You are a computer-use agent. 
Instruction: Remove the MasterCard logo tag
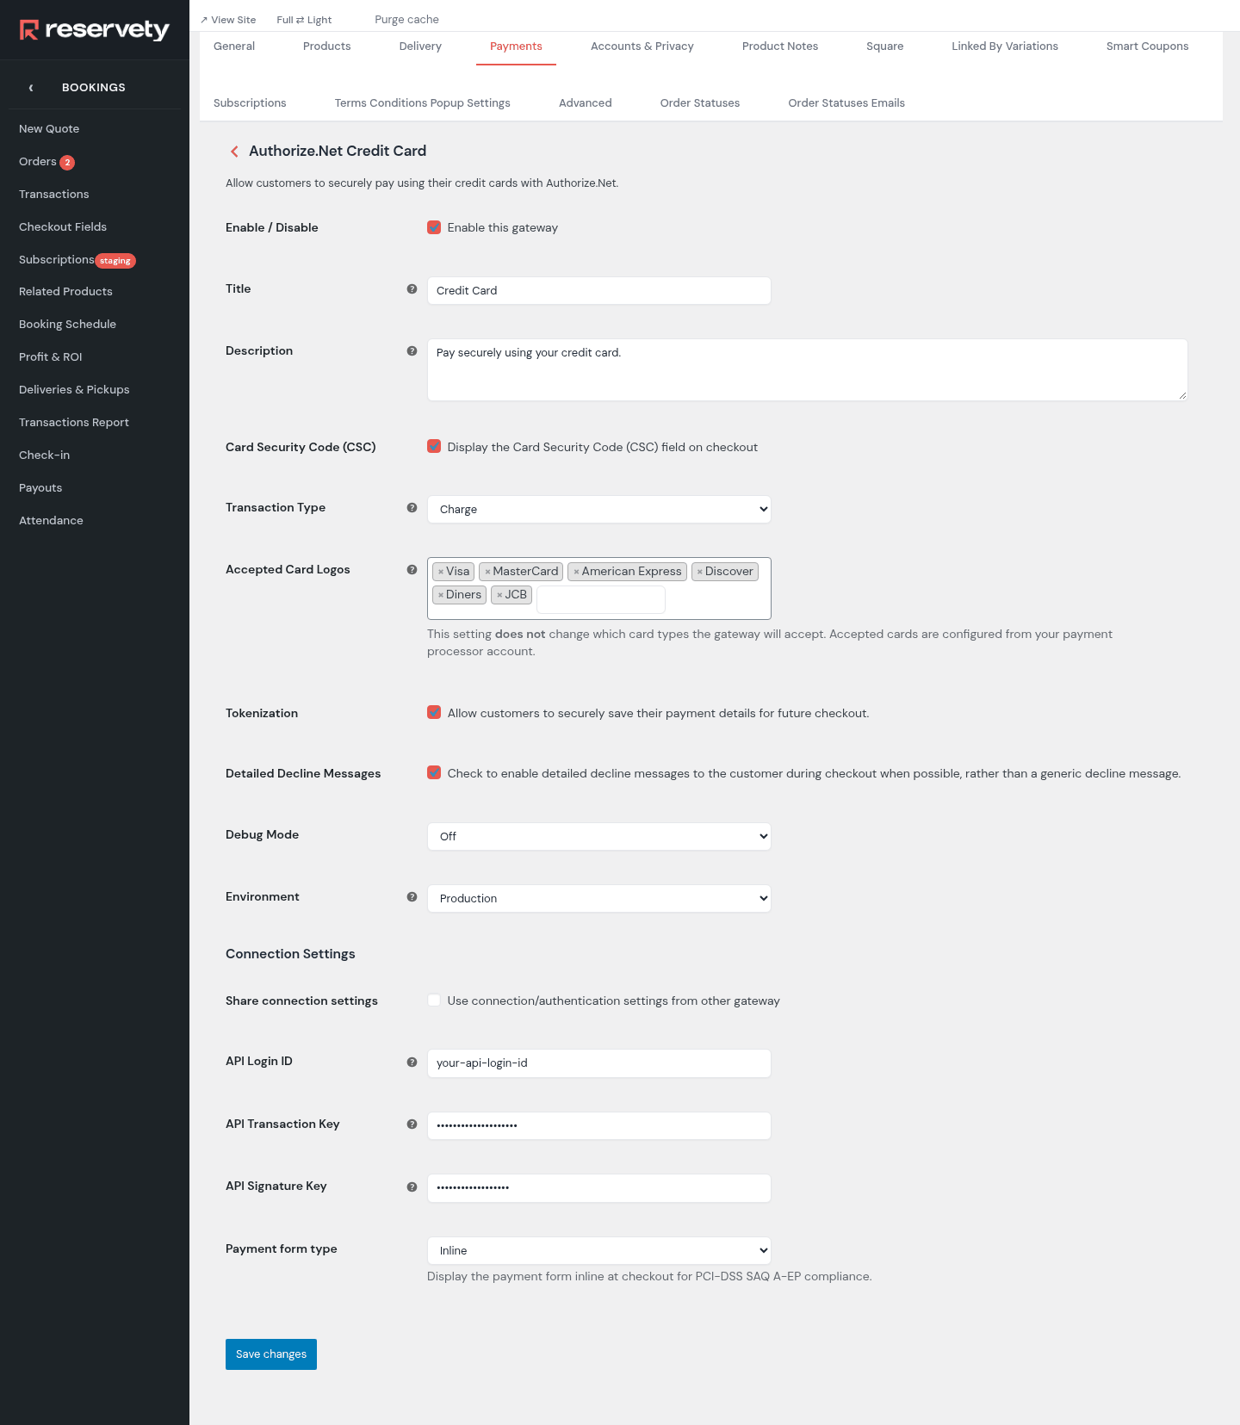(x=487, y=572)
